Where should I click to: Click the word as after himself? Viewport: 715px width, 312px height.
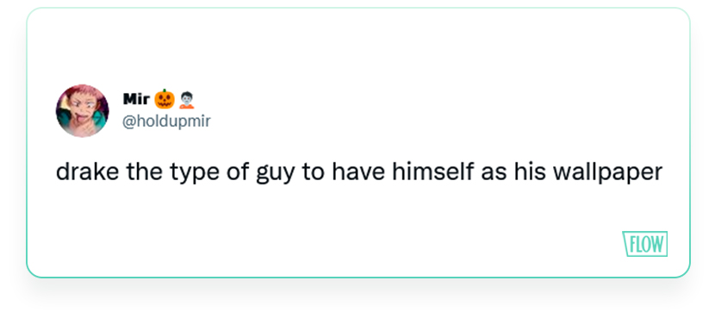pos(494,174)
